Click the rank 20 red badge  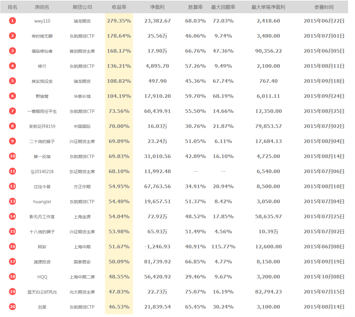12,307
